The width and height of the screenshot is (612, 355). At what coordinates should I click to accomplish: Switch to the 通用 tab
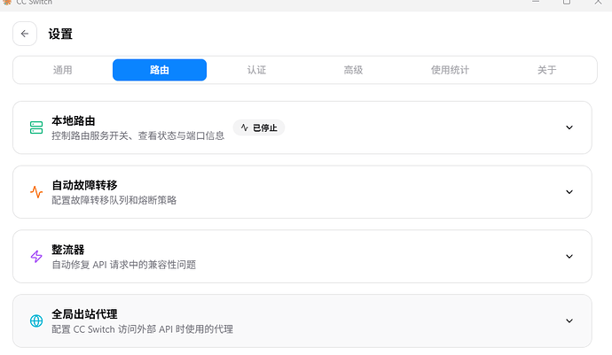click(x=62, y=70)
